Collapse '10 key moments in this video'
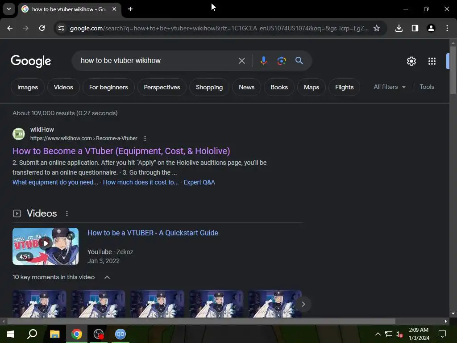The width and height of the screenshot is (457, 343). [107, 277]
